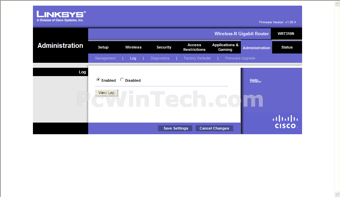Click the Wireless-N Gigabit Router title
340x197 pixels.
tap(242, 34)
